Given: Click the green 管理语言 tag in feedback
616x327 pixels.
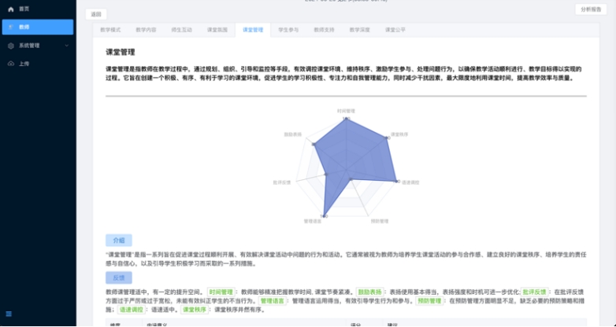Looking at the screenshot, I should pos(271,301).
